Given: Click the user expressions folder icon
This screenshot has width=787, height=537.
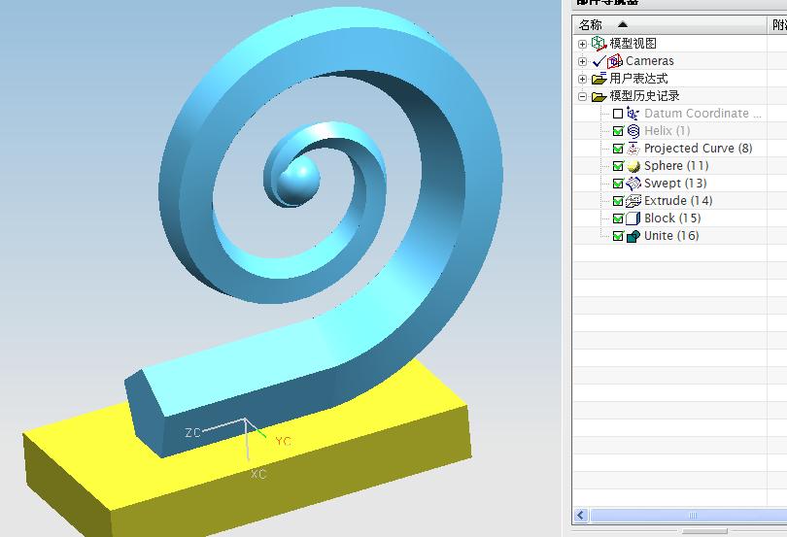Looking at the screenshot, I should pyautogui.click(x=599, y=79).
